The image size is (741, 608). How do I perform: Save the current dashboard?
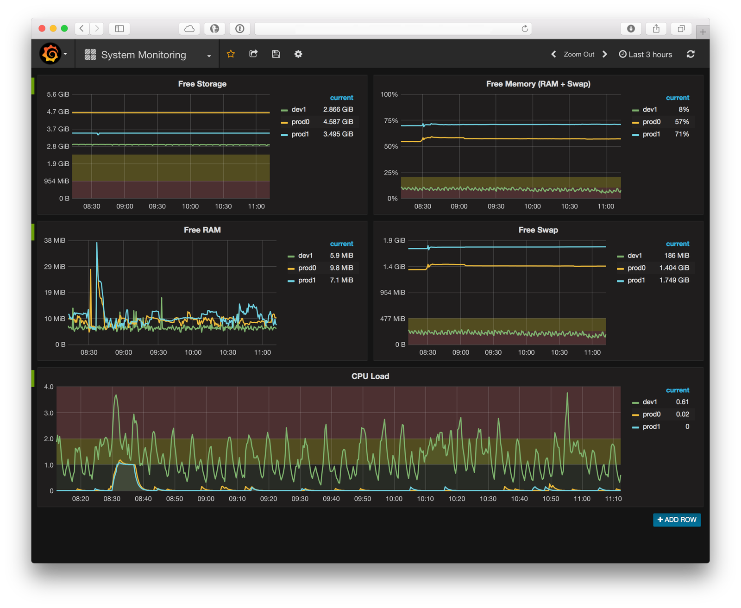click(276, 54)
